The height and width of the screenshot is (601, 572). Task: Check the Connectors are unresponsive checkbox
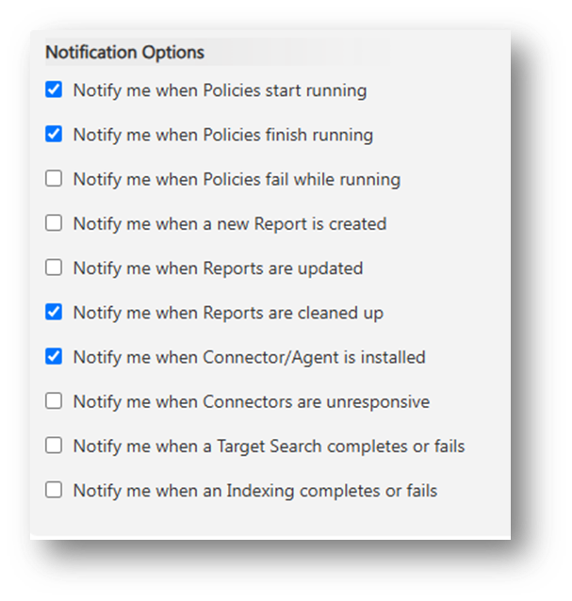(x=54, y=400)
